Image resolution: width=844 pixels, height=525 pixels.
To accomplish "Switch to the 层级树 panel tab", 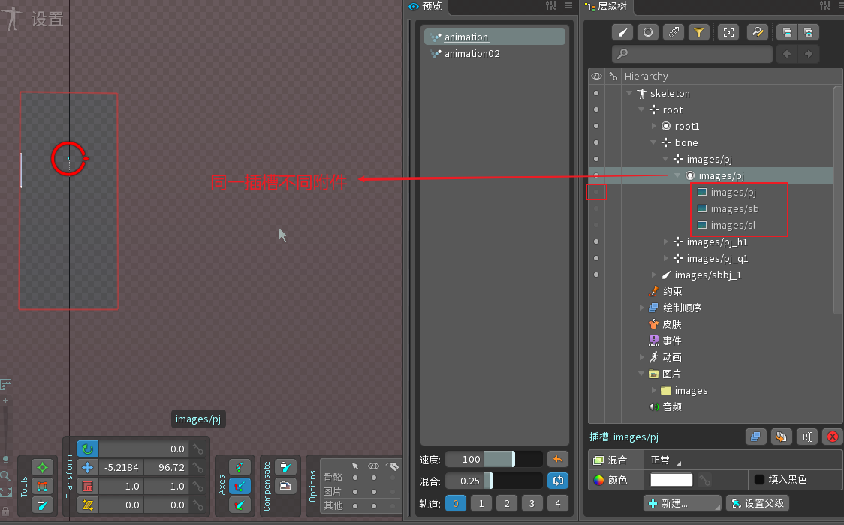I will pyautogui.click(x=605, y=7).
